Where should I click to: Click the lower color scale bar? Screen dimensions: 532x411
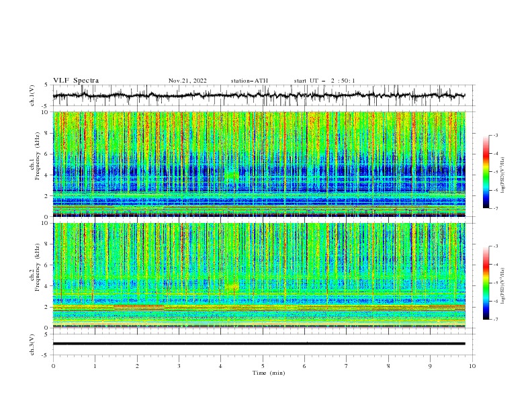(x=486, y=283)
